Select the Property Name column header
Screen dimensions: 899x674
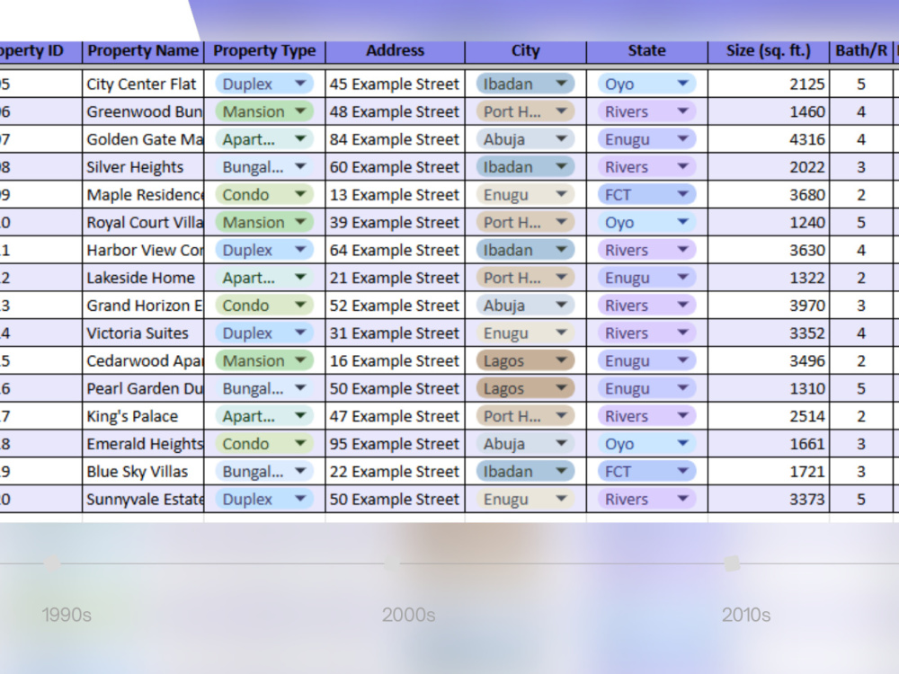click(143, 51)
